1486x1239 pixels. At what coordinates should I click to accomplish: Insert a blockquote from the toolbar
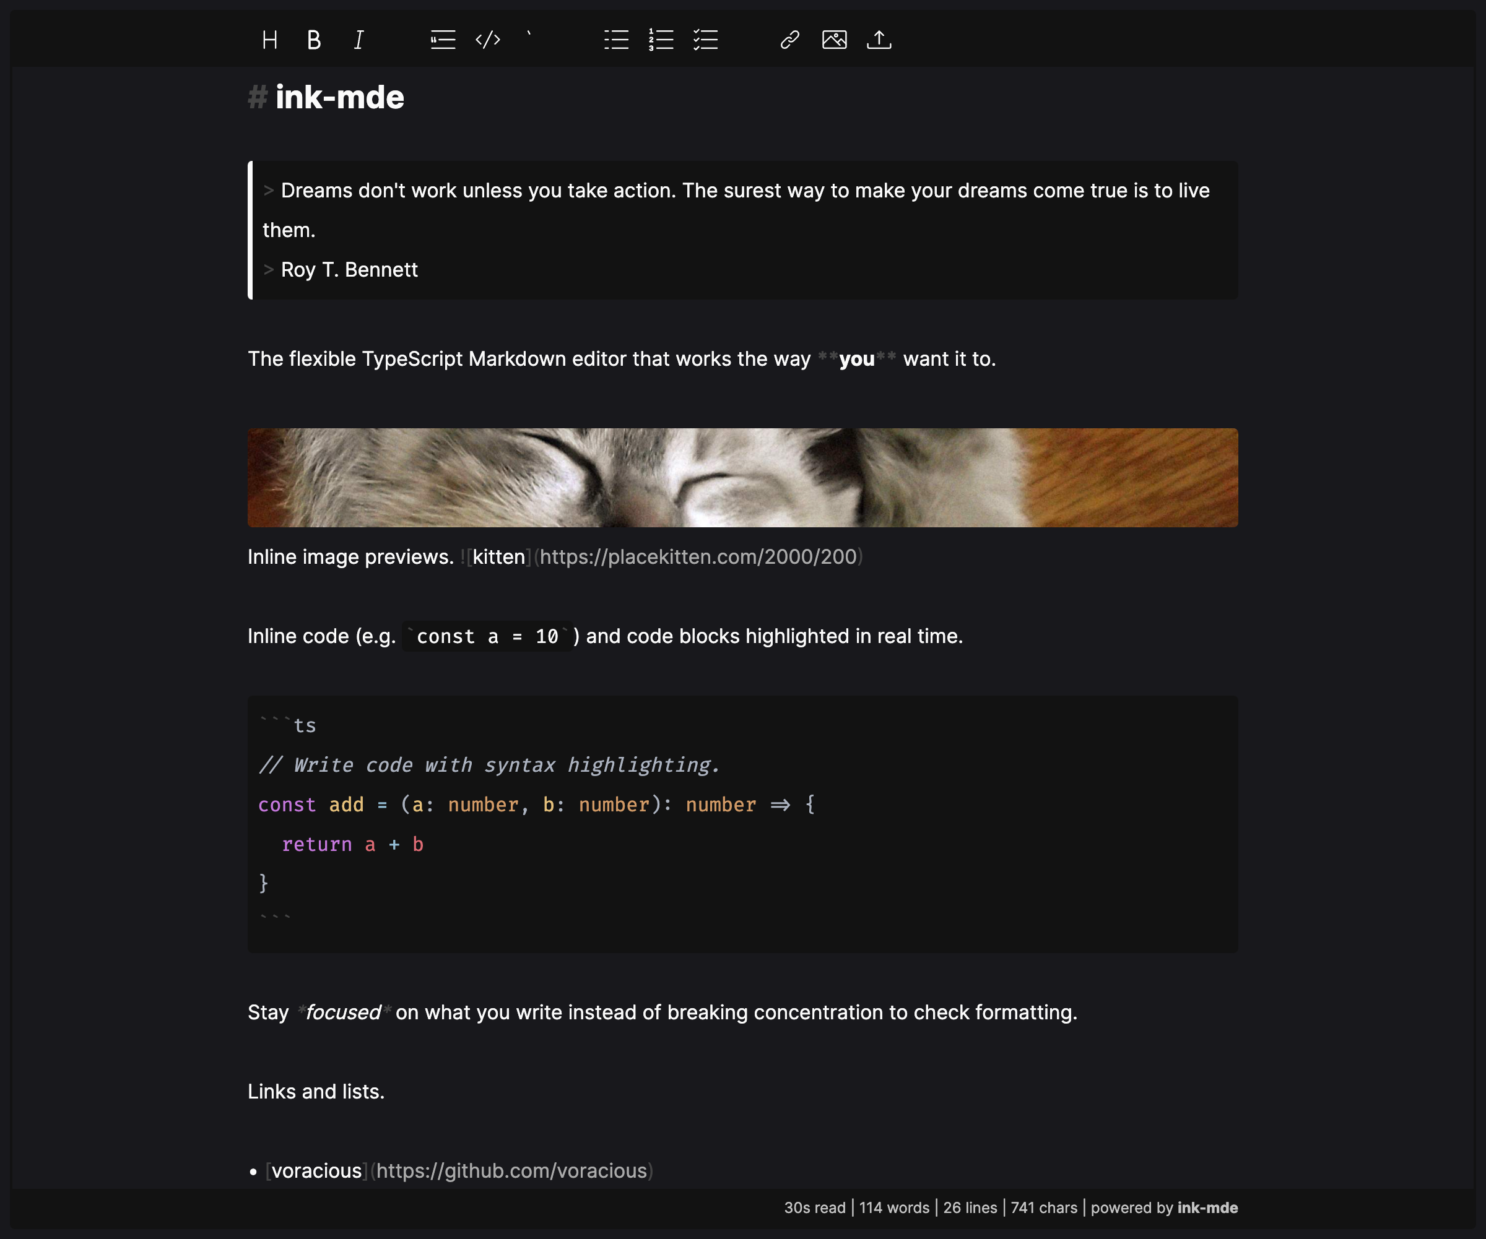tap(443, 40)
